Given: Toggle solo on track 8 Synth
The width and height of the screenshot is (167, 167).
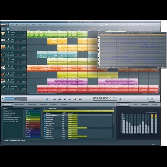Looking at the screenshot, I should pos(8,82).
